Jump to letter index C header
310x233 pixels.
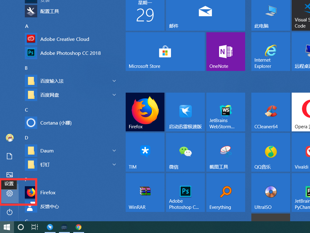(26, 110)
